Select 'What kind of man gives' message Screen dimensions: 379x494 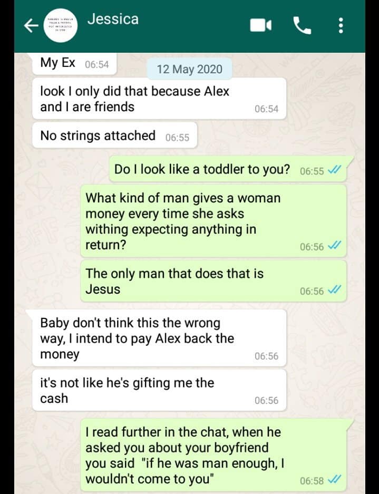tap(213, 221)
